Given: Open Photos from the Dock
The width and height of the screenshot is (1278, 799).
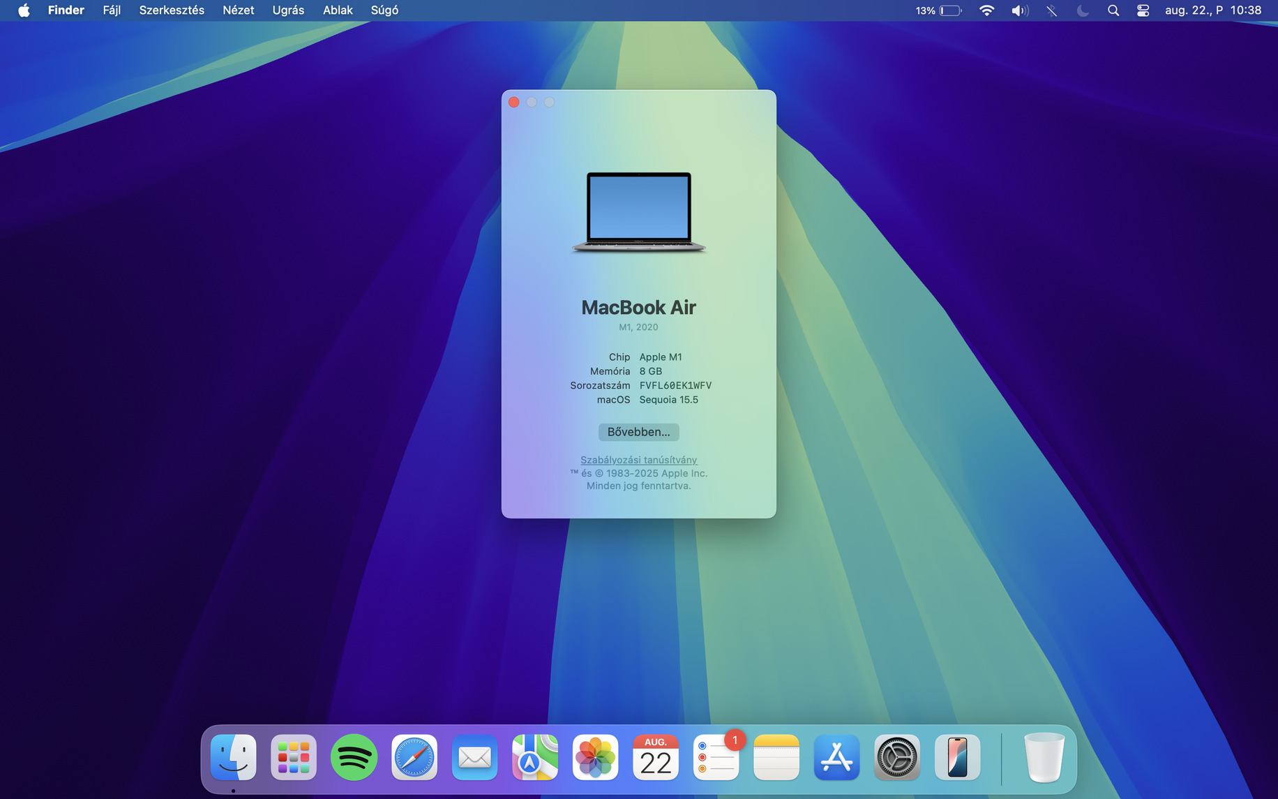Looking at the screenshot, I should pos(595,757).
